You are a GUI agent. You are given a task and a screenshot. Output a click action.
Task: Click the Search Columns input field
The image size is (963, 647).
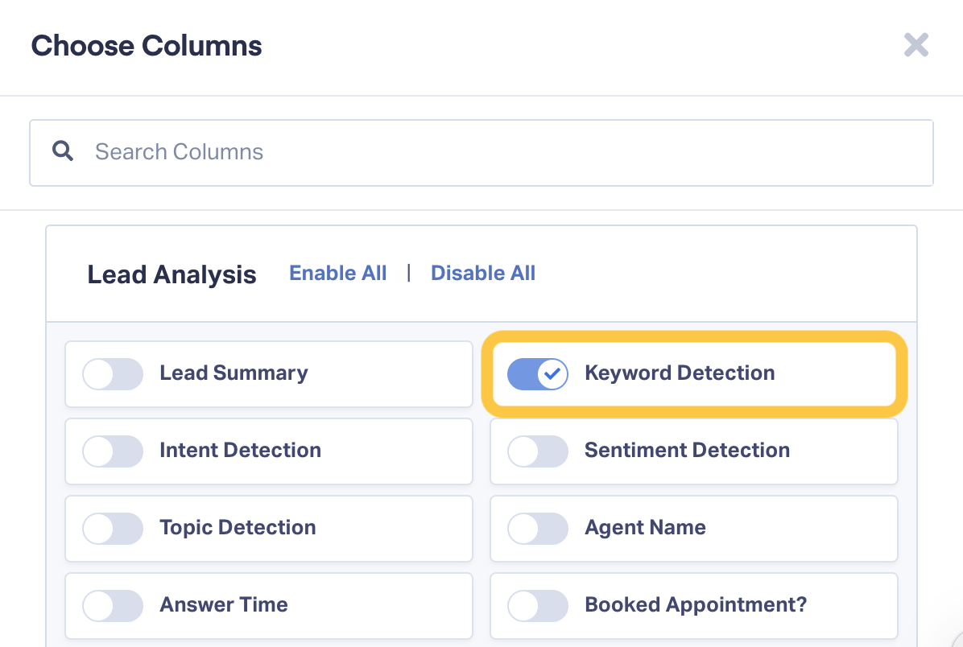click(481, 153)
